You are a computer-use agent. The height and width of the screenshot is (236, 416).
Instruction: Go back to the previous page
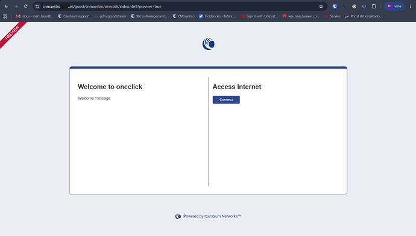coord(7,7)
